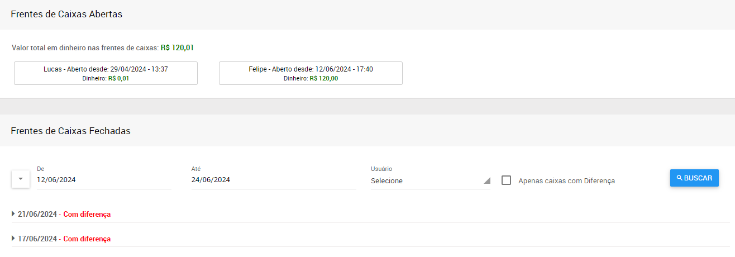The height and width of the screenshot is (257, 735).
Task: Click the total cash value R$ 120,01
Action: [177, 48]
